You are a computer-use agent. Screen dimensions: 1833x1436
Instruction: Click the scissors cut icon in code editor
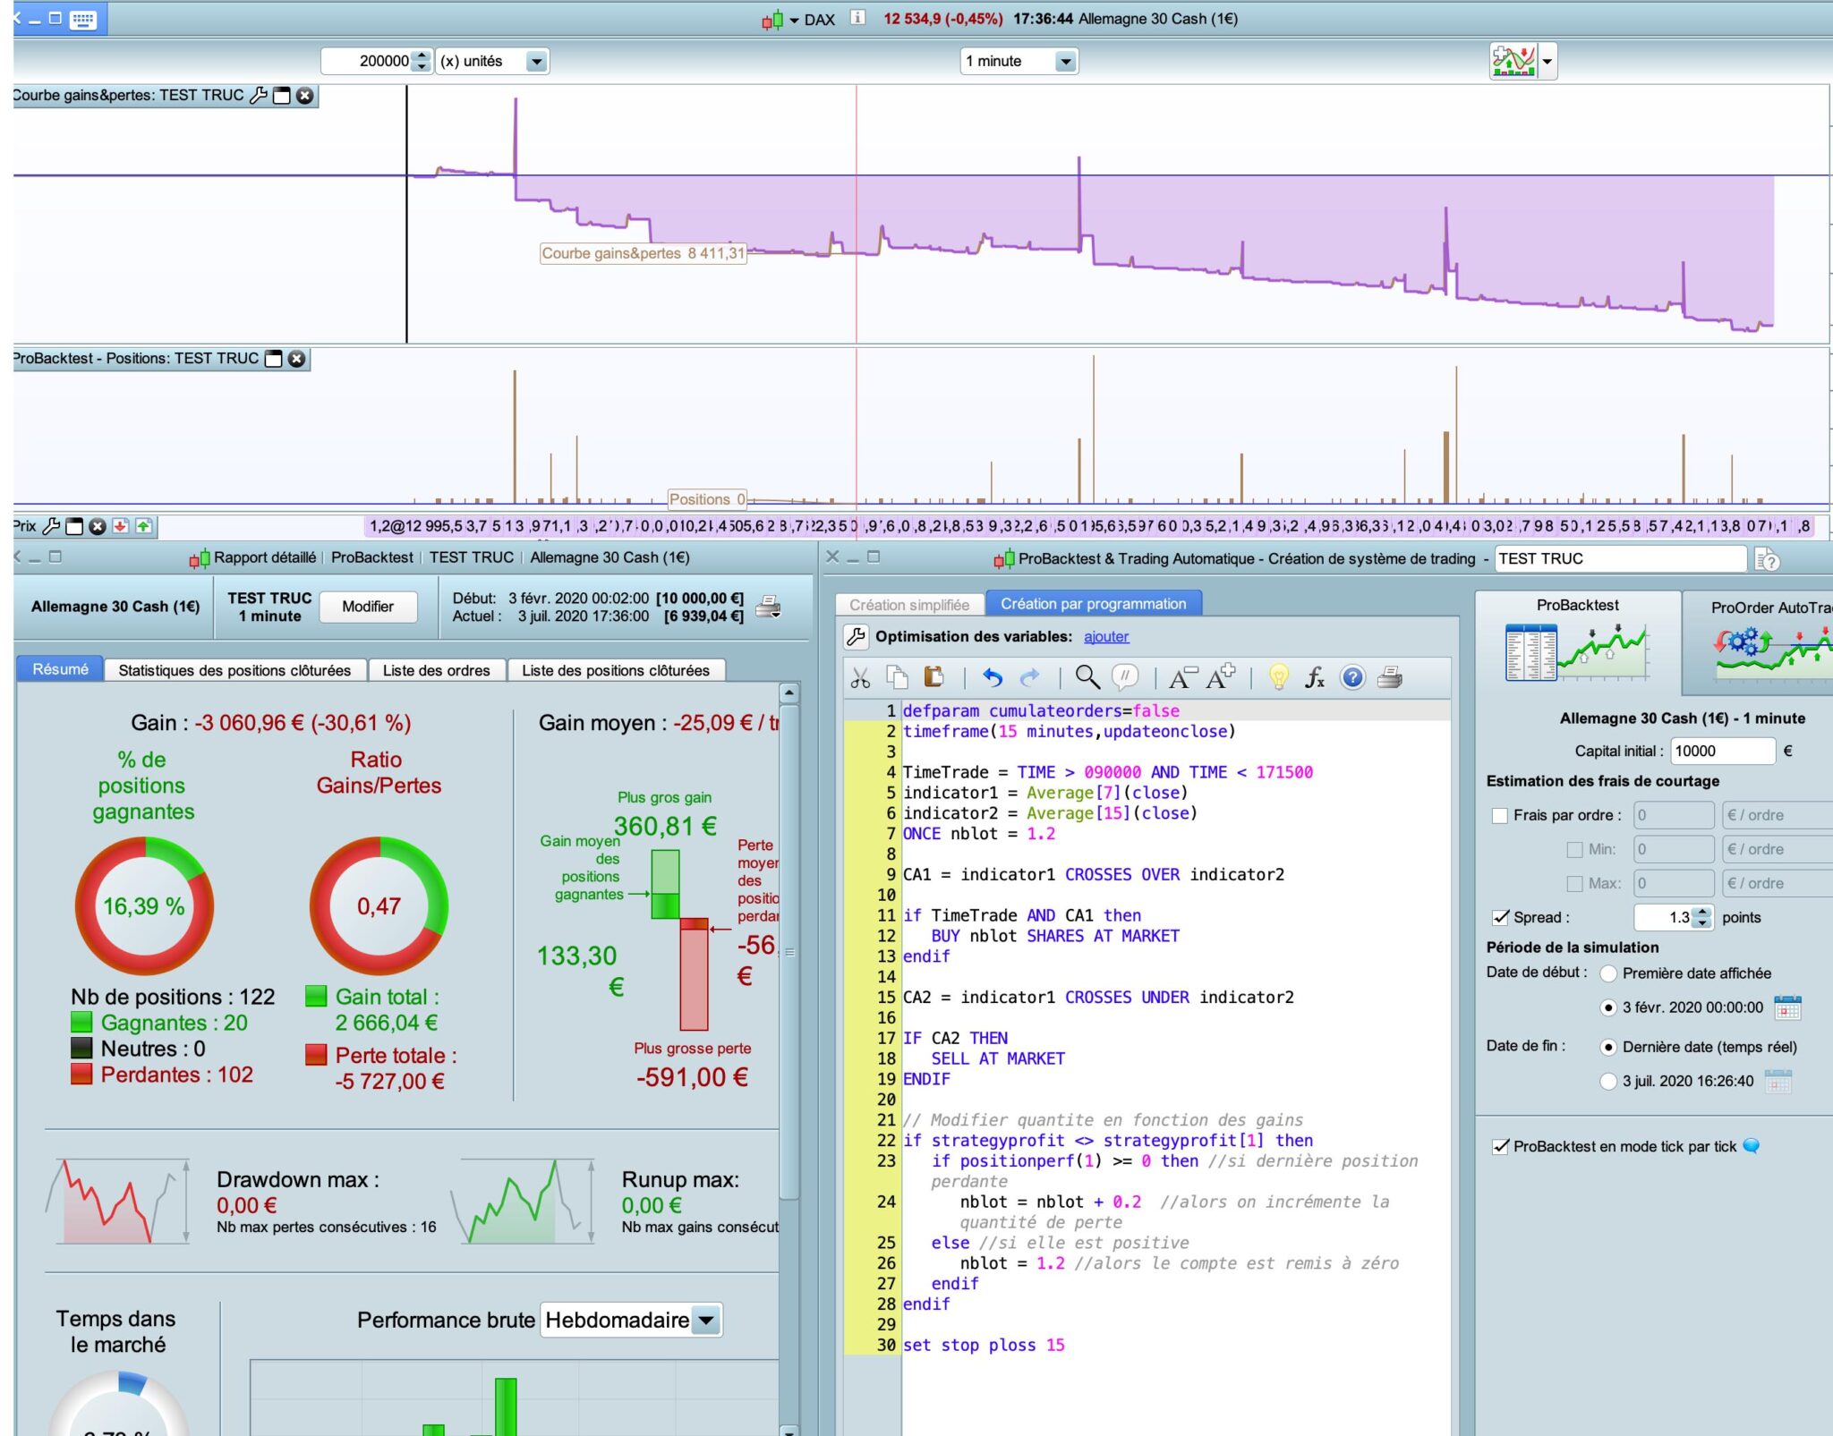click(x=860, y=677)
